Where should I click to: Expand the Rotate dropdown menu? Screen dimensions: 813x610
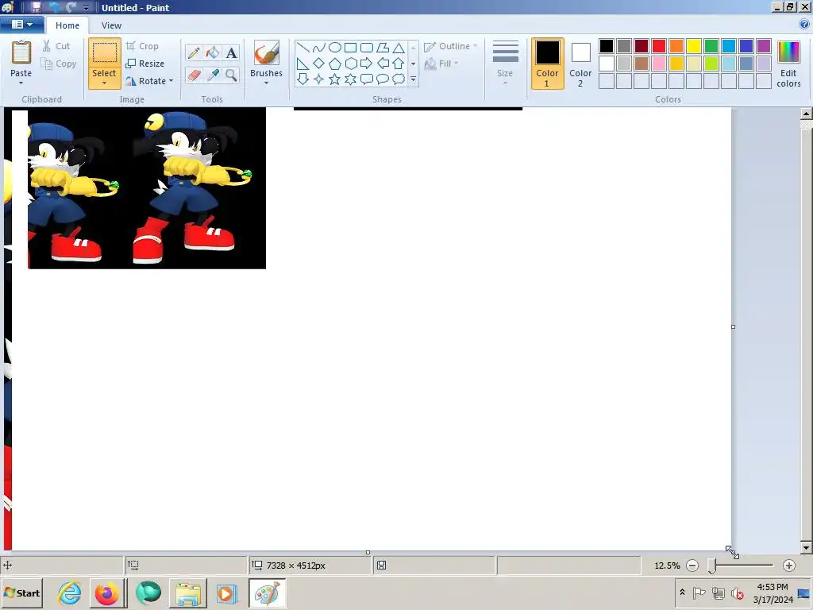point(171,81)
